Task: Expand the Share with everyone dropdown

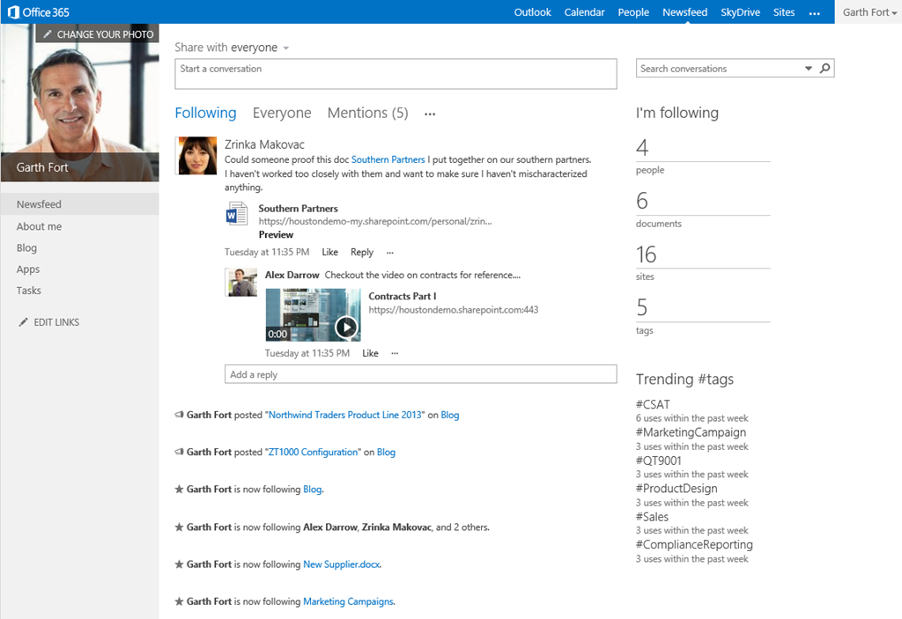Action: tap(286, 48)
